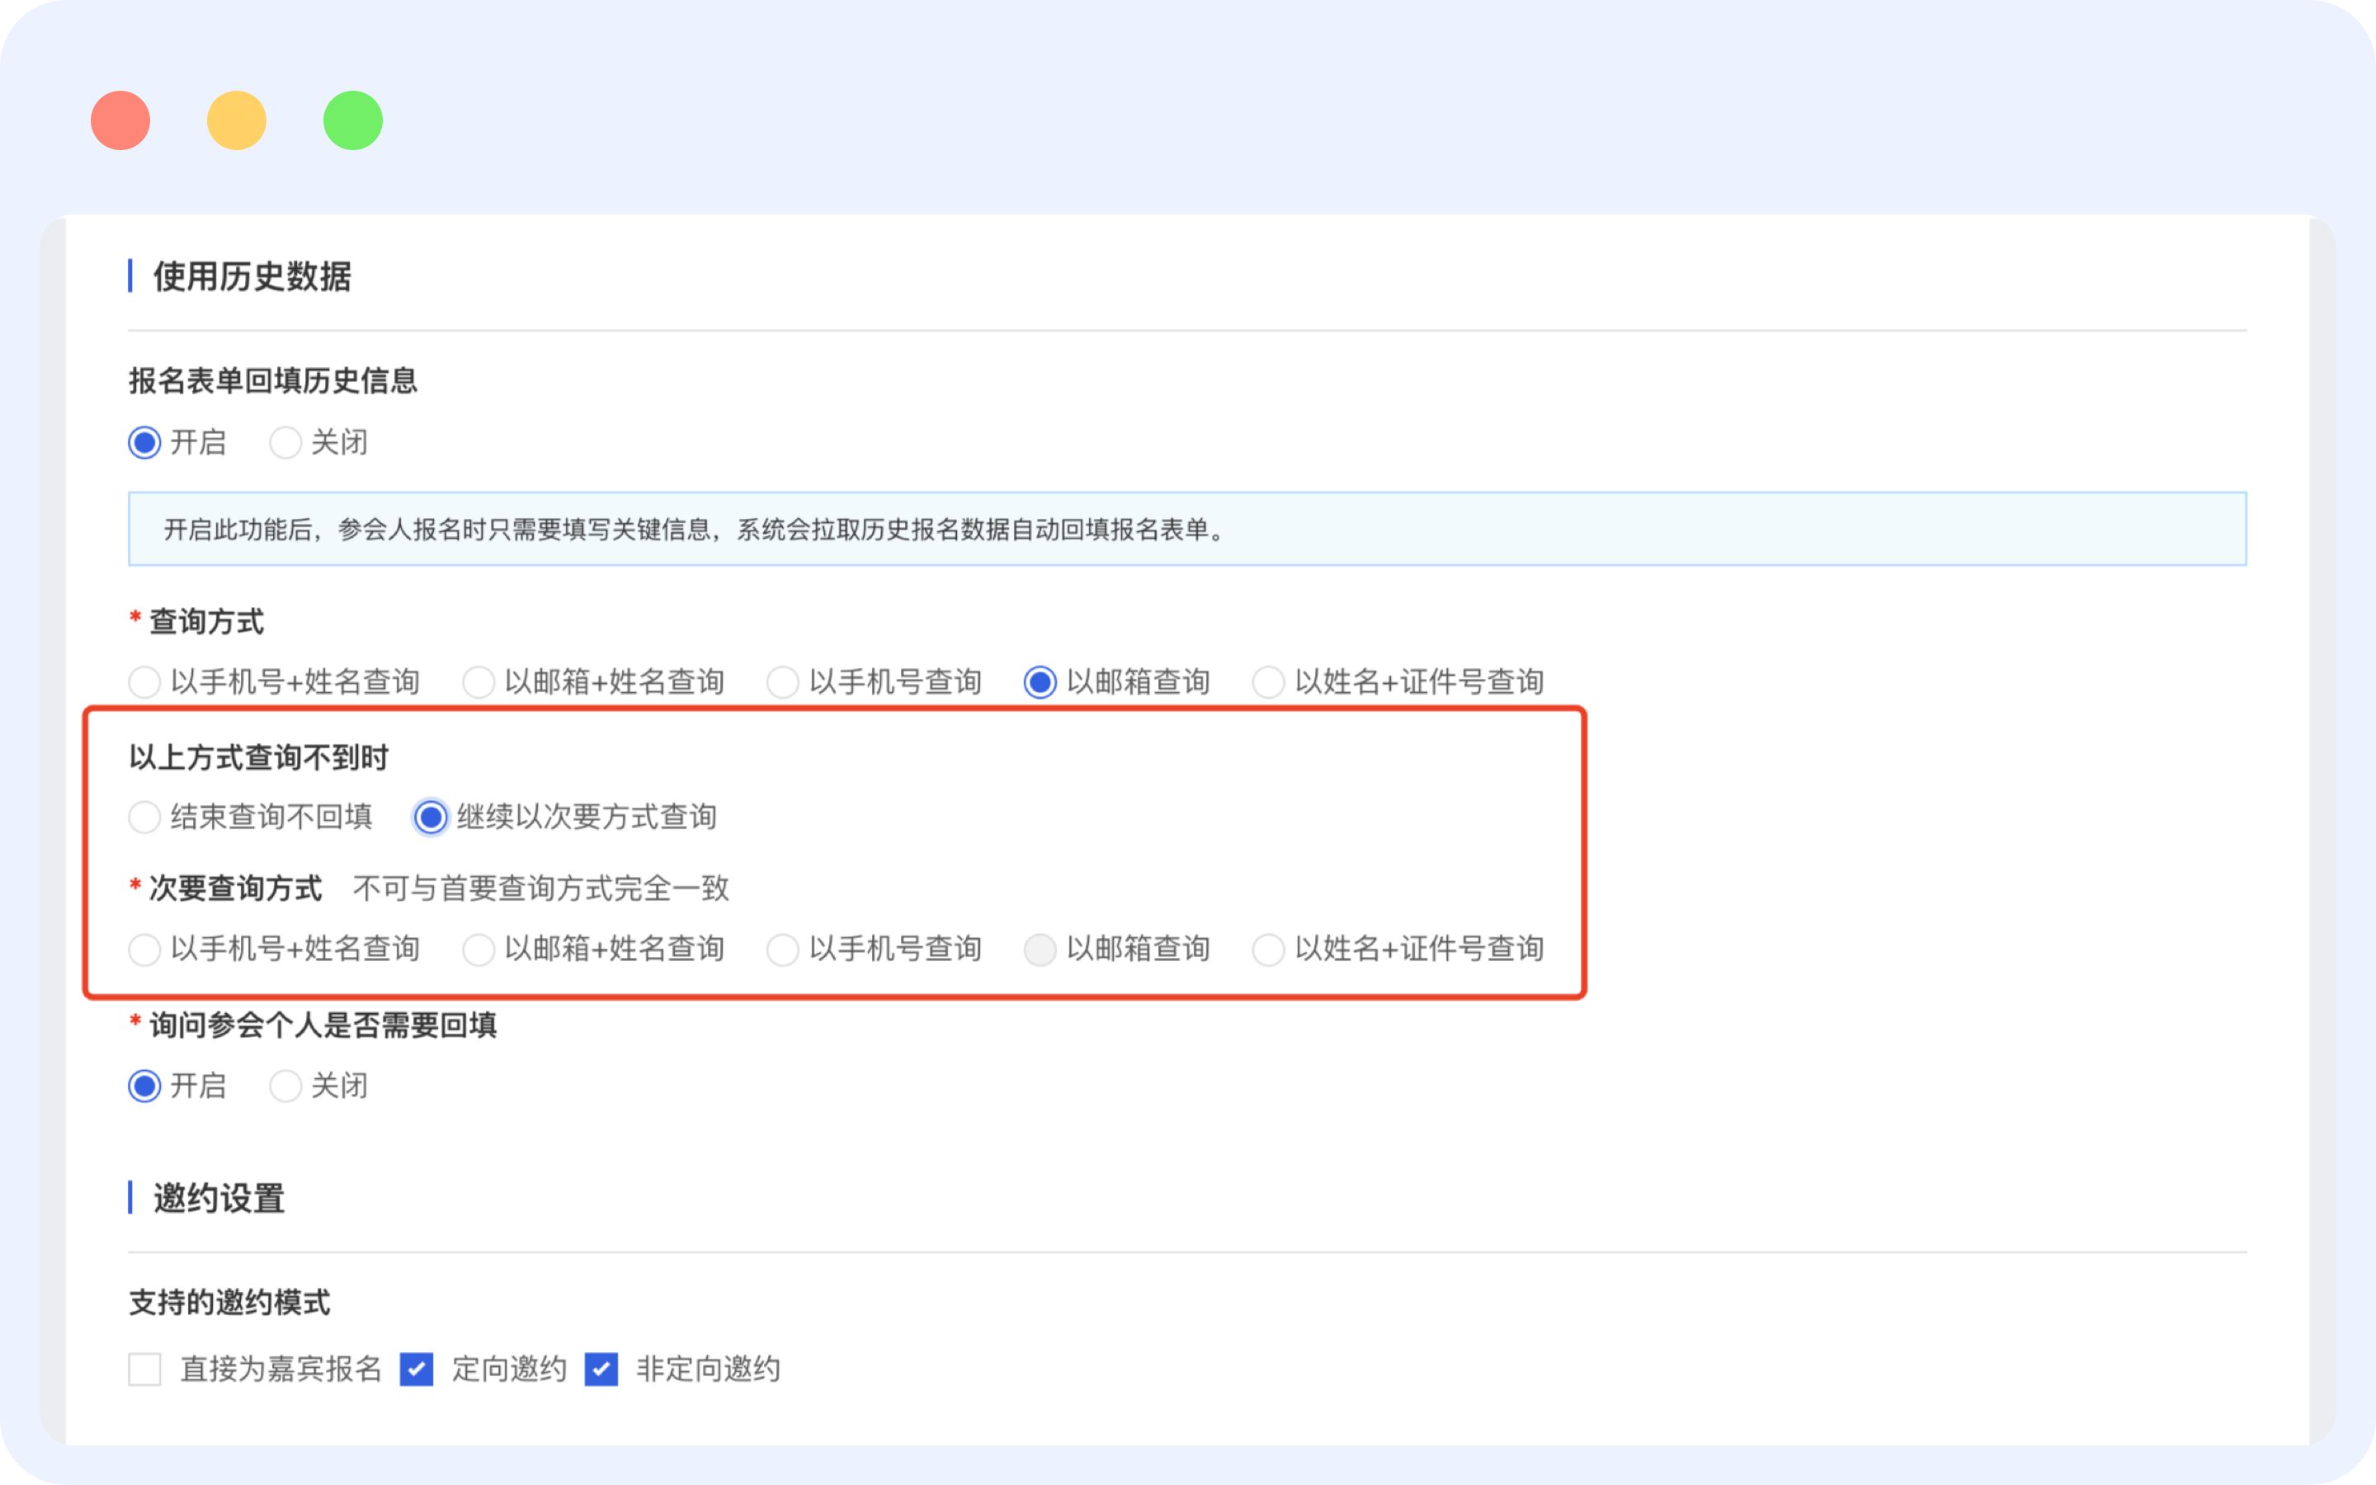Screen dimensions: 2376x1485
Task: Enable 报名表单回填历史信息 开启 radio
Action: [x=144, y=443]
